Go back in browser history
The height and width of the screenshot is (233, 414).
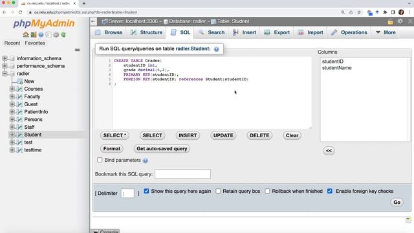(5, 12)
